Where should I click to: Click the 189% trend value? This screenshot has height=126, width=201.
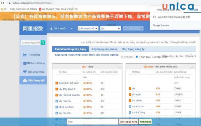pos(88,95)
